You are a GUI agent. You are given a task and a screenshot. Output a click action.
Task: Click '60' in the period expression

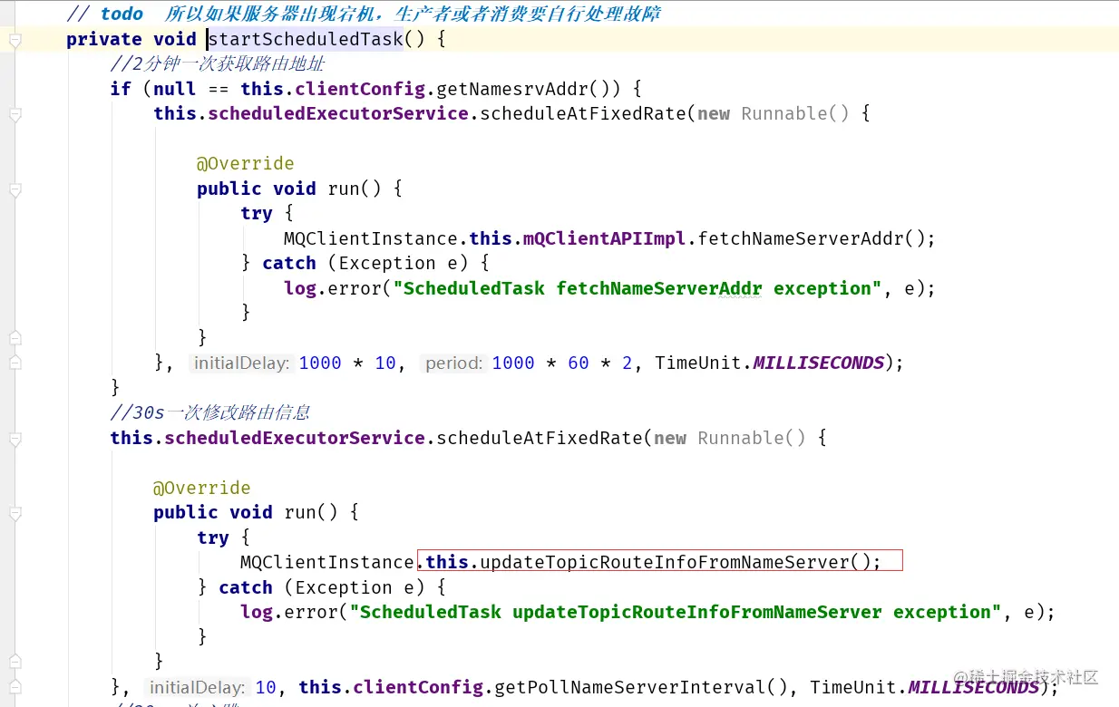(579, 363)
